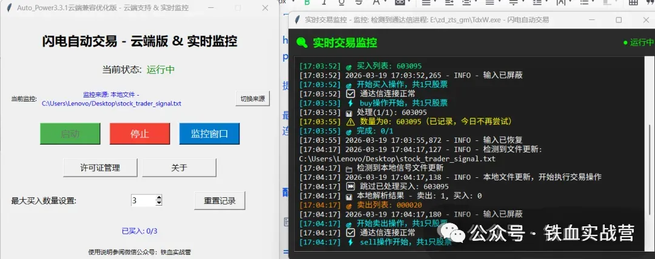Screen dimensions: 655x259
Task: Click the green magnifier icon beside 实时交易监控 heading
Action: tap(302, 42)
